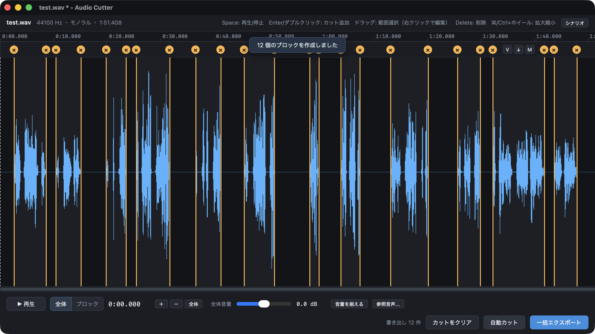
Task: Delete the cut marker just after the 0:10.000 tick
Action: 56,50
